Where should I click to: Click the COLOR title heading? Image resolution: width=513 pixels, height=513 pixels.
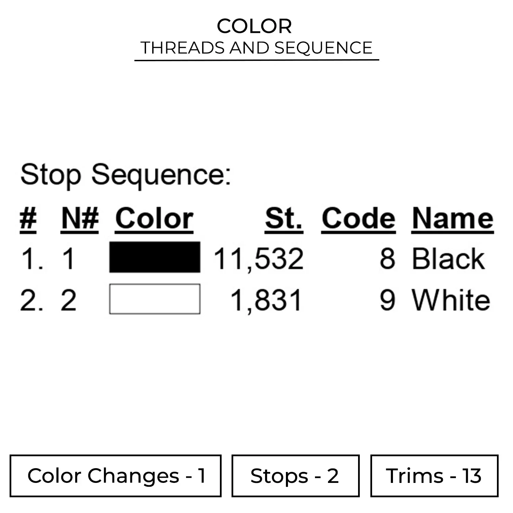click(x=254, y=26)
